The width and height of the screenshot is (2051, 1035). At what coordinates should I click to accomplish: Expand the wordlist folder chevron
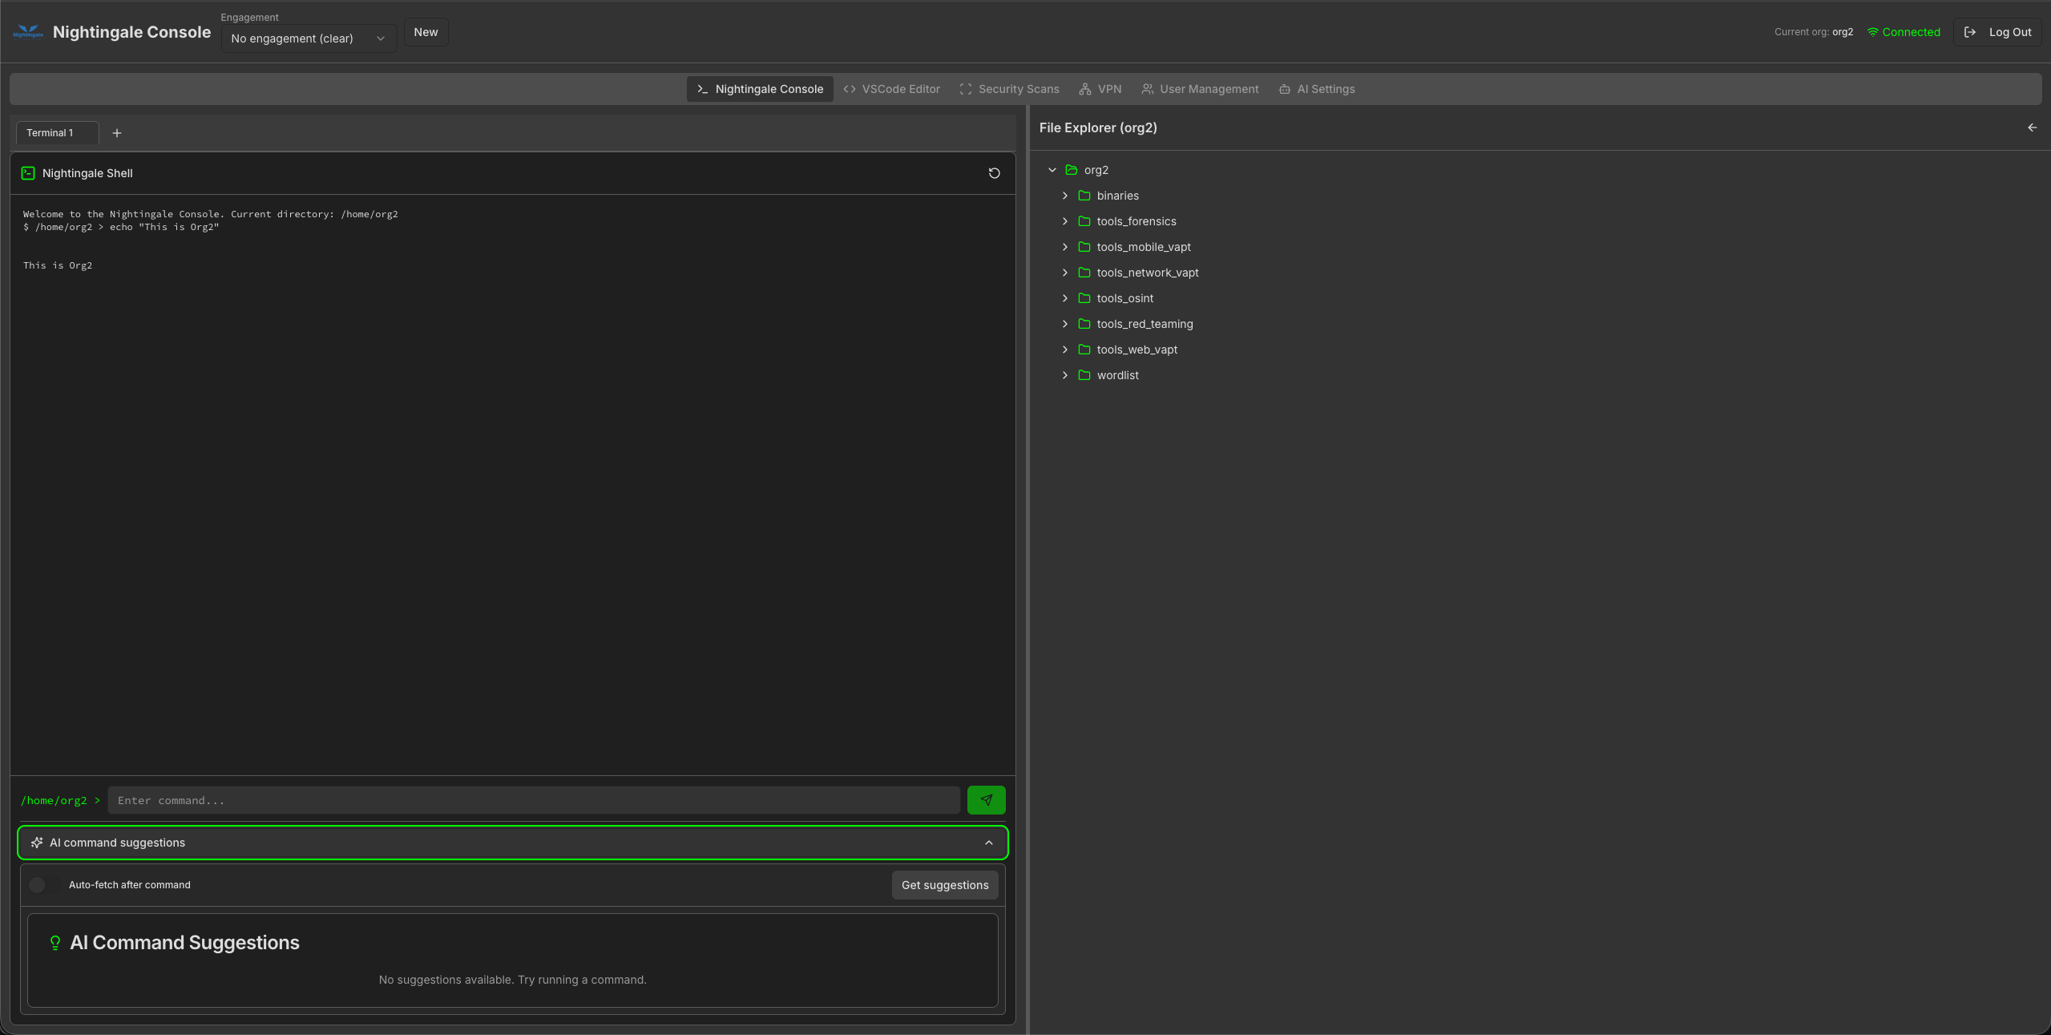tap(1065, 375)
